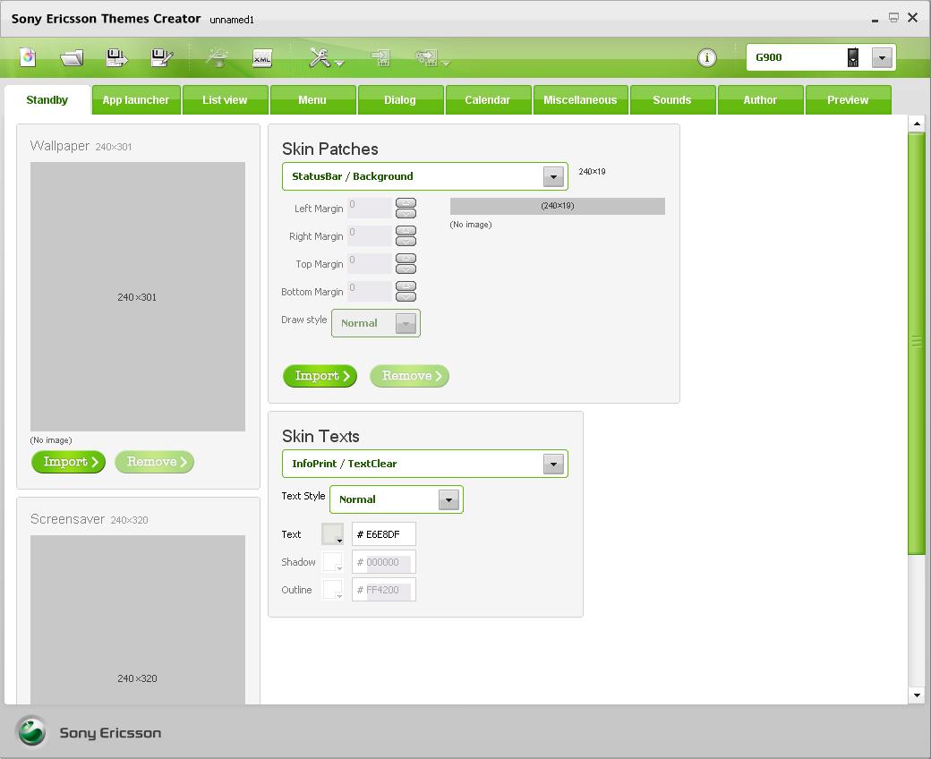This screenshot has width=931, height=759.
Task: Click the floppy disk with arrow save icon
Action: [116, 57]
